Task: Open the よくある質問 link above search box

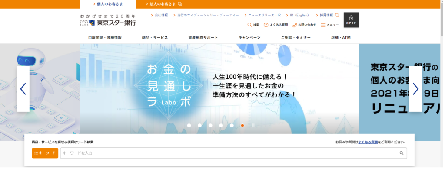Action: 368,143
